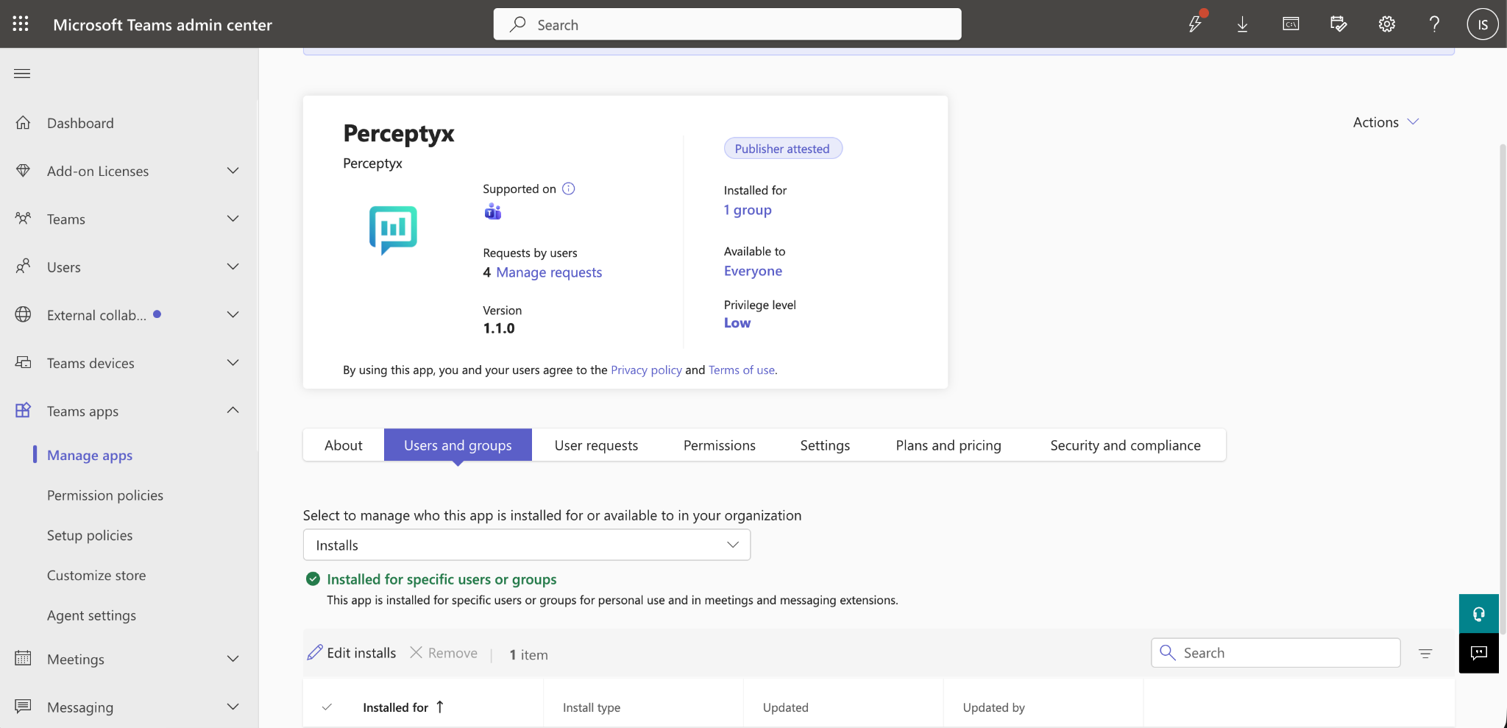The image size is (1507, 728).
Task: Switch to the Permissions tab
Action: click(720, 445)
